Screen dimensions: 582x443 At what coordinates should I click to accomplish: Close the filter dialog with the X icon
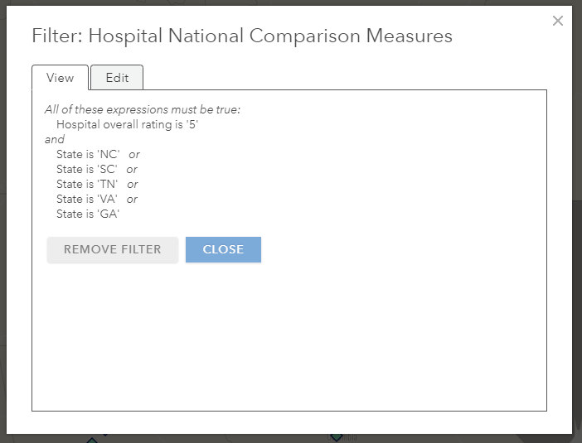[558, 21]
